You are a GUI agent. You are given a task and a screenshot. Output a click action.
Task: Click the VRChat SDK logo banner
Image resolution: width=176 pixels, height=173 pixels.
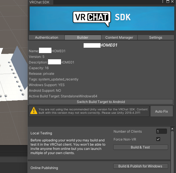pos(102,19)
